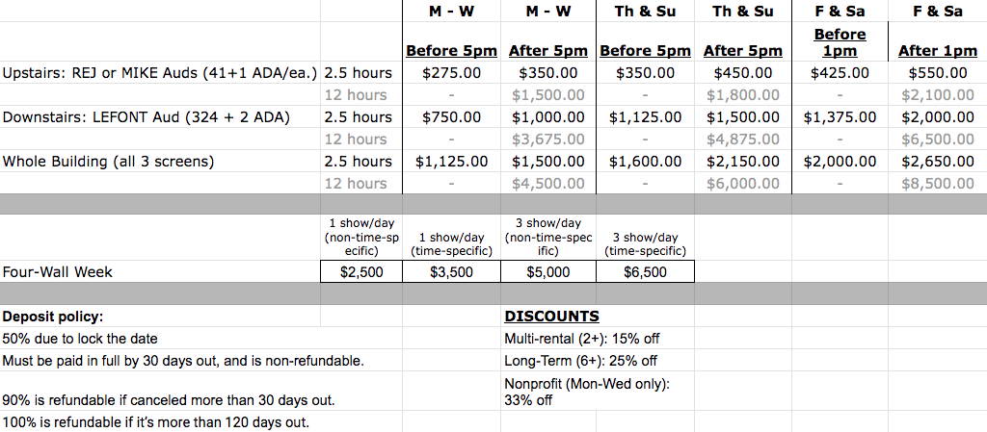The height and width of the screenshot is (432, 987).
Task: Click the Nonprofit (Mon-Wed only) discount cell
Action: pyautogui.click(x=587, y=392)
